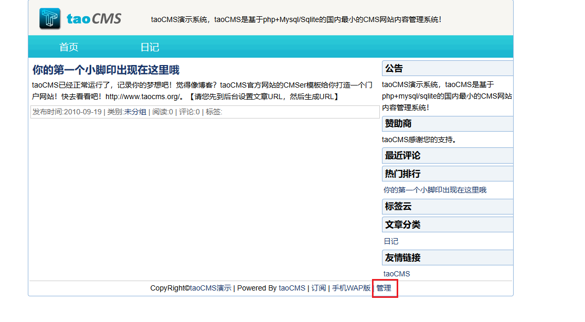
Task: Switch to 手机WAP版 via the footer link
Action: (x=351, y=288)
